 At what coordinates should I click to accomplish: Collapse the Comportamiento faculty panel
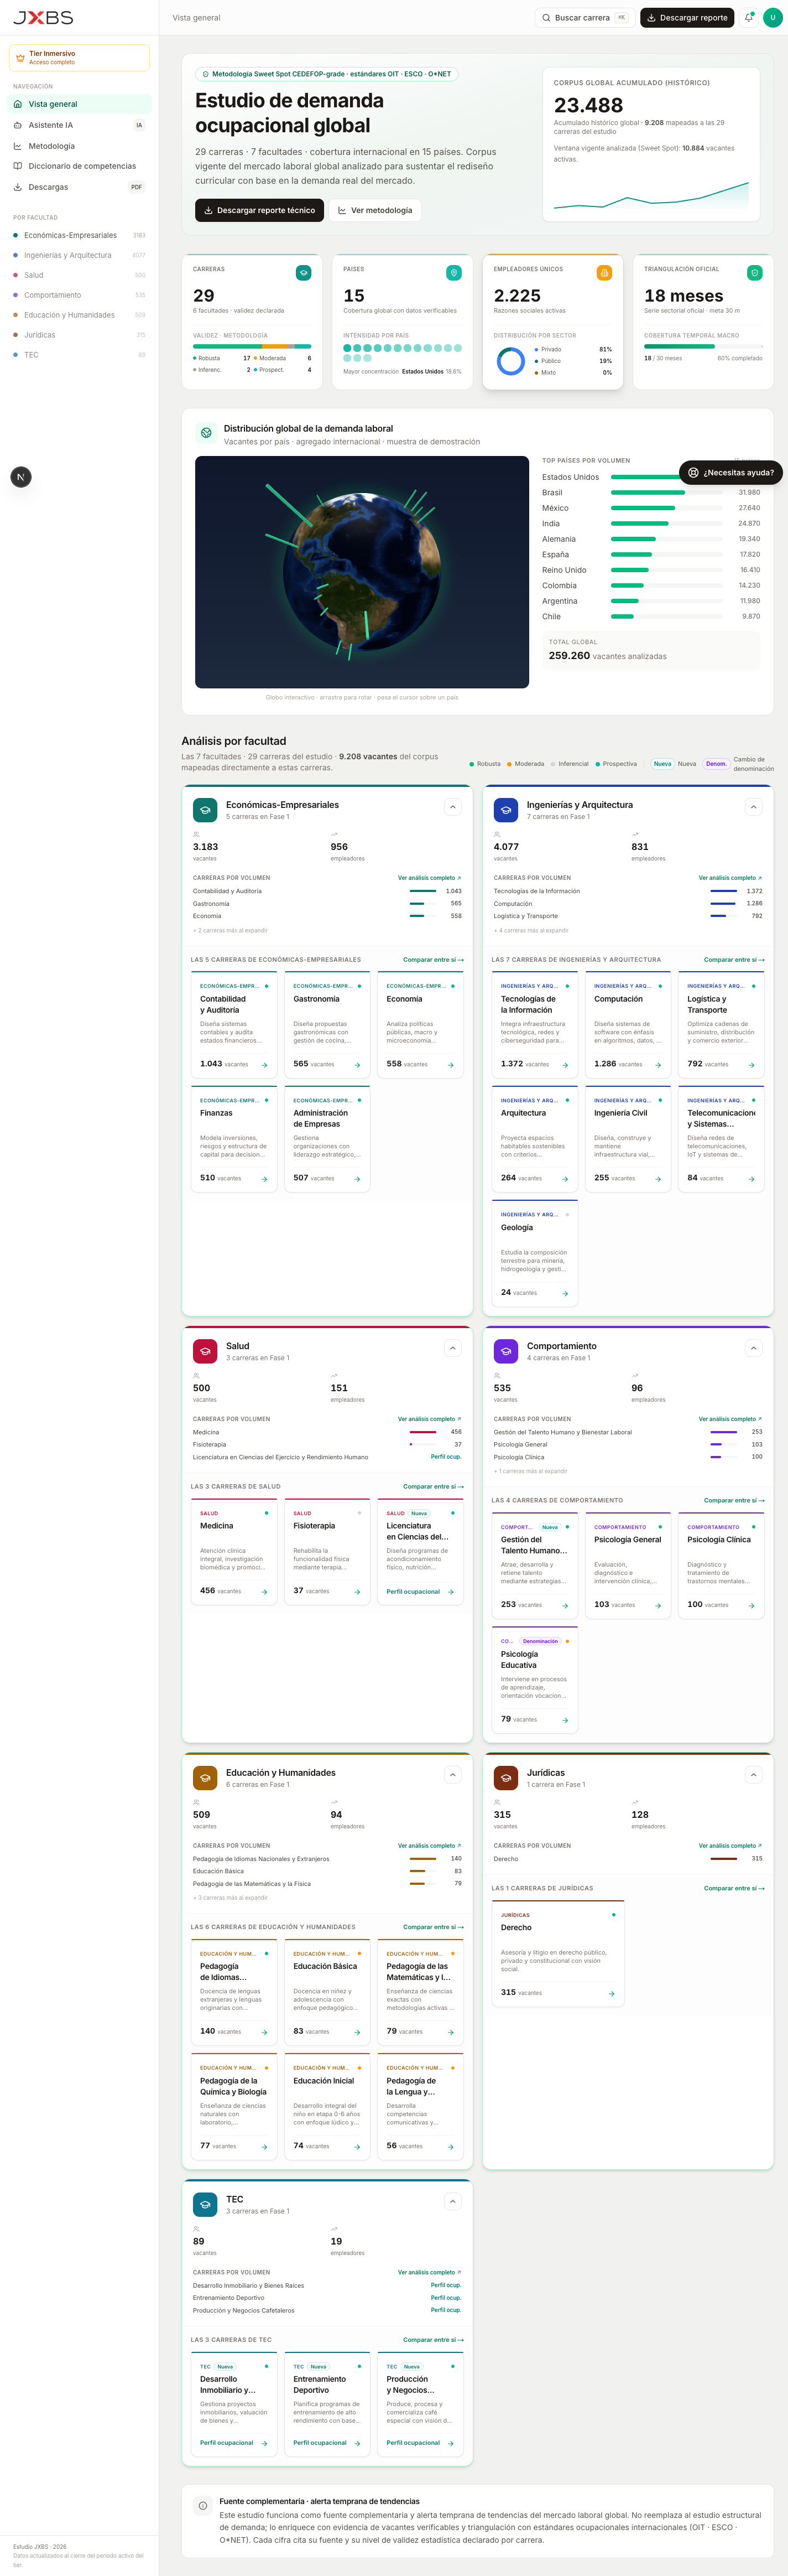point(753,1348)
